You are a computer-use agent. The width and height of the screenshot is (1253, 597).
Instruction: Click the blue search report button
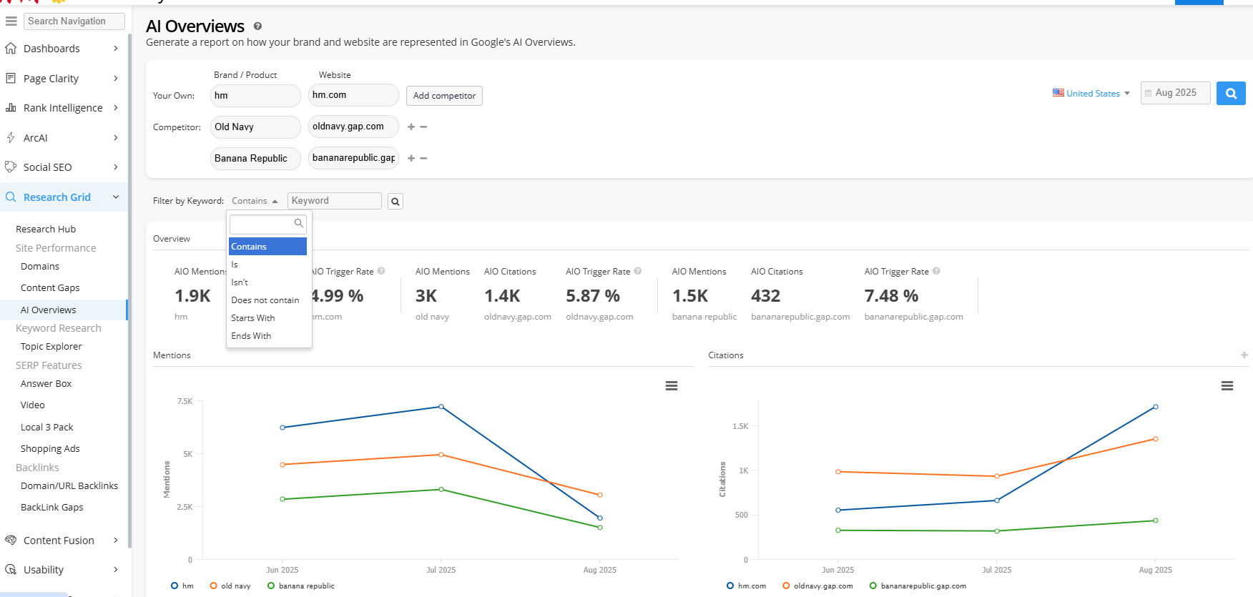point(1230,93)
